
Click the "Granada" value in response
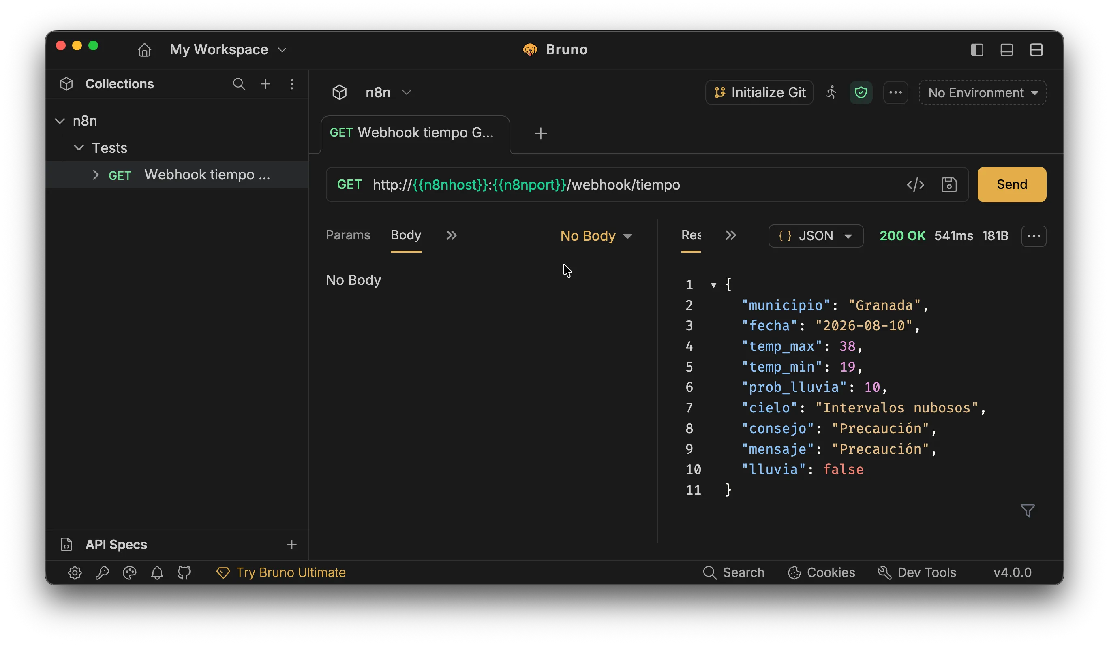(x=884, y=305)
